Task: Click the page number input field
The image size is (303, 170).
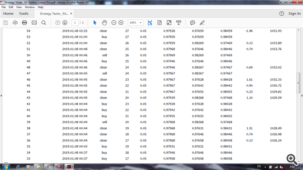Action: coord(75,23)
